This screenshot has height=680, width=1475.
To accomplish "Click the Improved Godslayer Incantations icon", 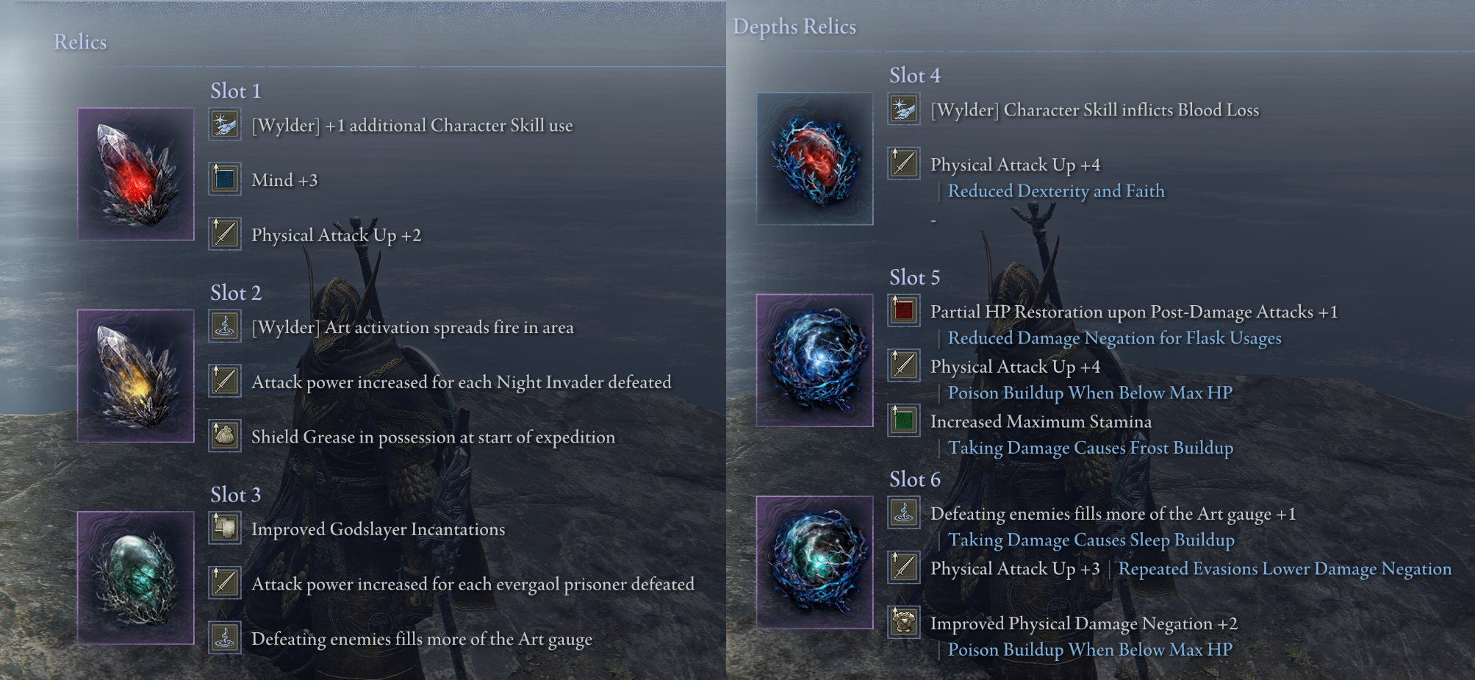I will click(225, 528).
